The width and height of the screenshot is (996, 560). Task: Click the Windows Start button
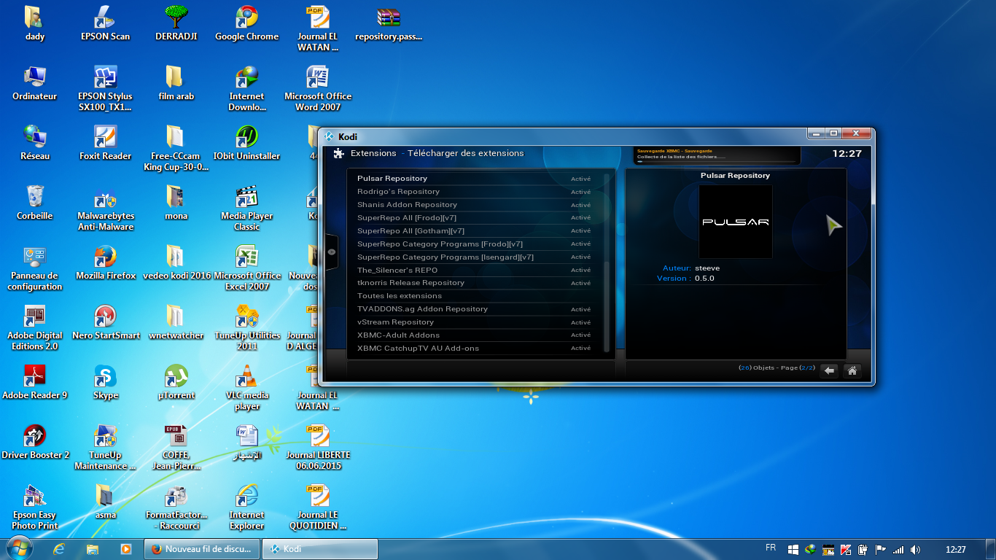pos(18,548)
